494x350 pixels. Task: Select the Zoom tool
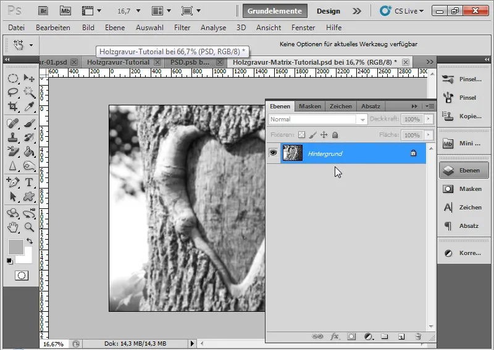pos(29,227)
